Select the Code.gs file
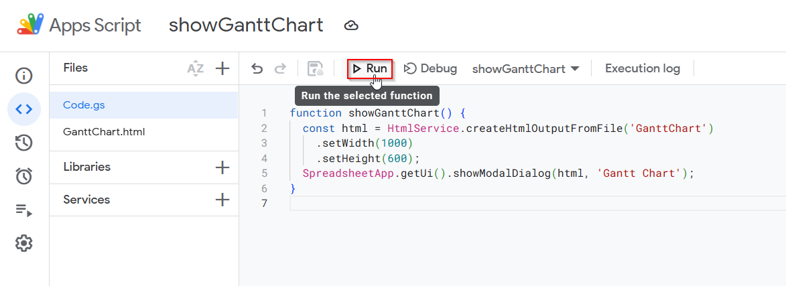The image size is (786, 286). [x=144, y=105]
